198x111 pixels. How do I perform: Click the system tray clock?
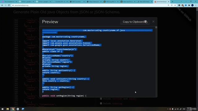[189, 109]
